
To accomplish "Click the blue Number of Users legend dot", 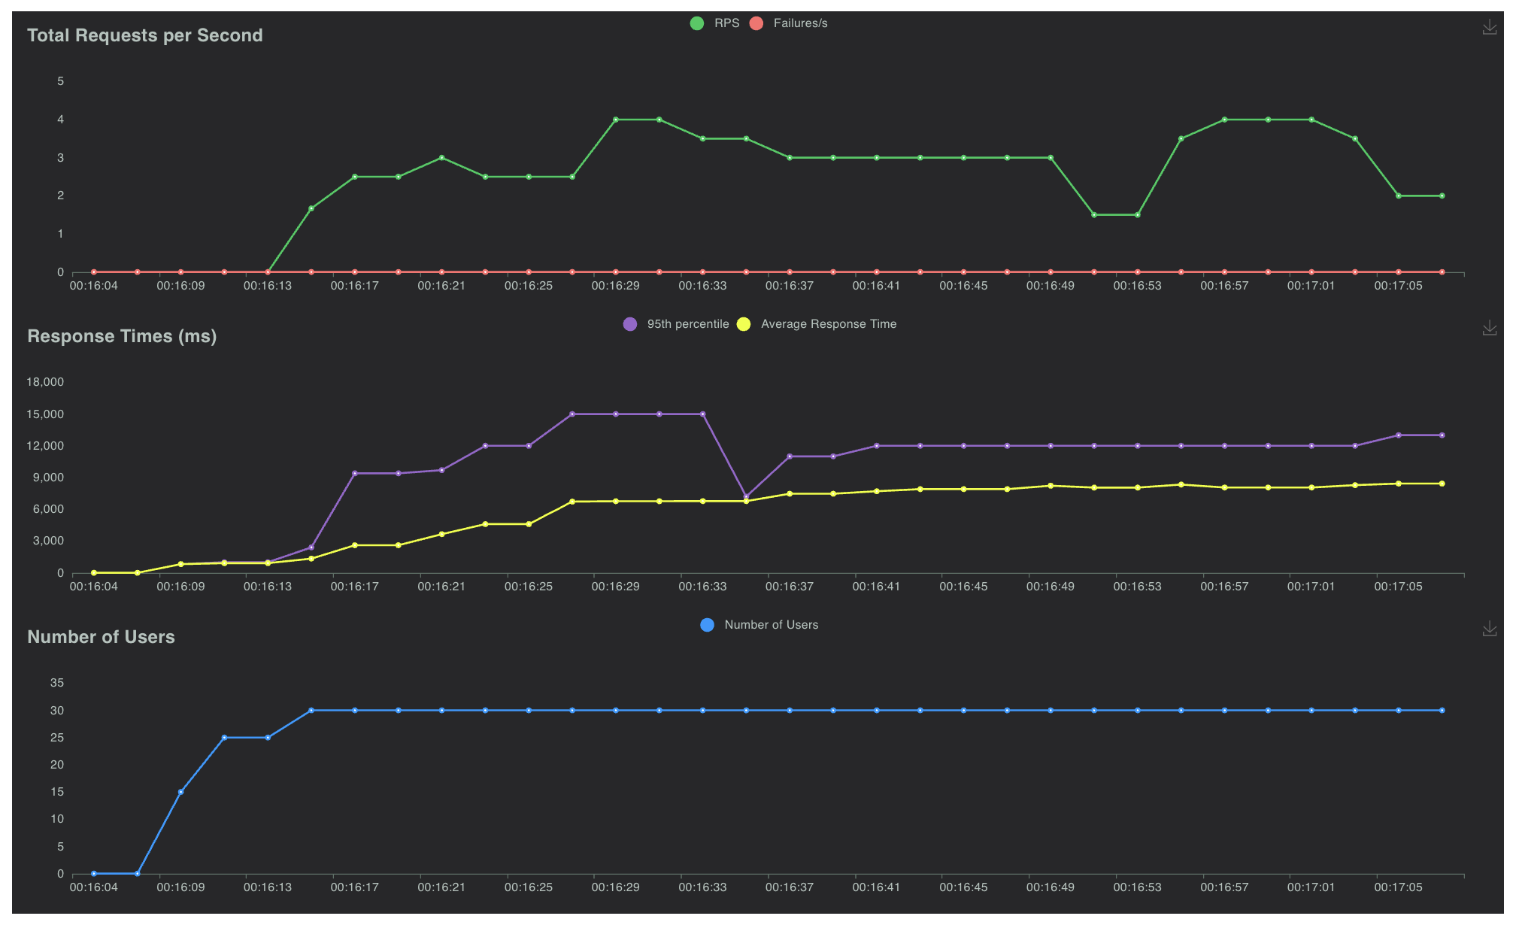I will click(x=707, y=625).
